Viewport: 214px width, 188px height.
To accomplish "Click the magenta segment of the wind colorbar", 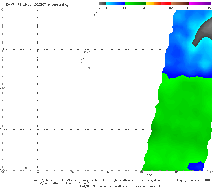I will click(200, 3).
